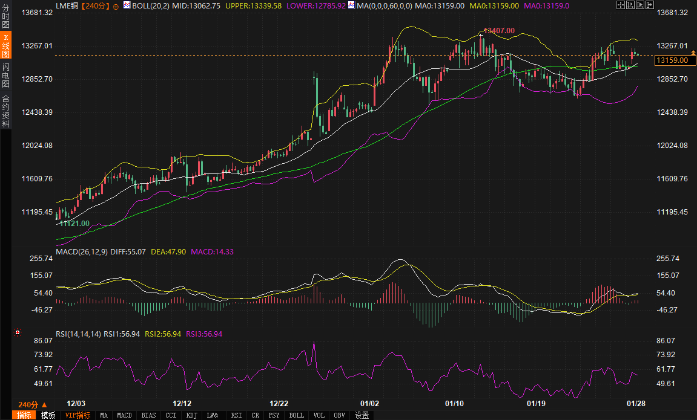Select the KDJ indicator button
The image size is (697, 420).
(191, 415)
